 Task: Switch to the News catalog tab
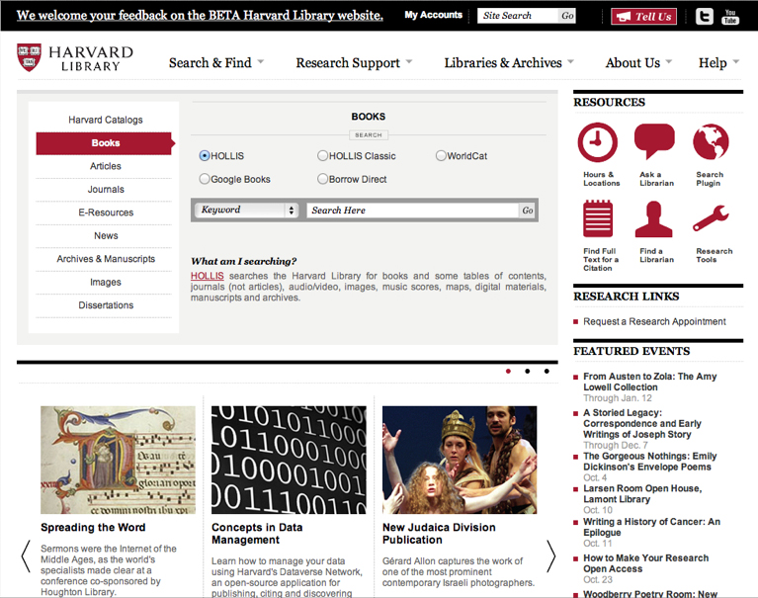pos(106,236)
